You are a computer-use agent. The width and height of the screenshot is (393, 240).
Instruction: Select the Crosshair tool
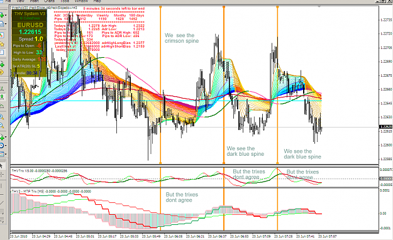pyautogui.click(x=1, y=175)
